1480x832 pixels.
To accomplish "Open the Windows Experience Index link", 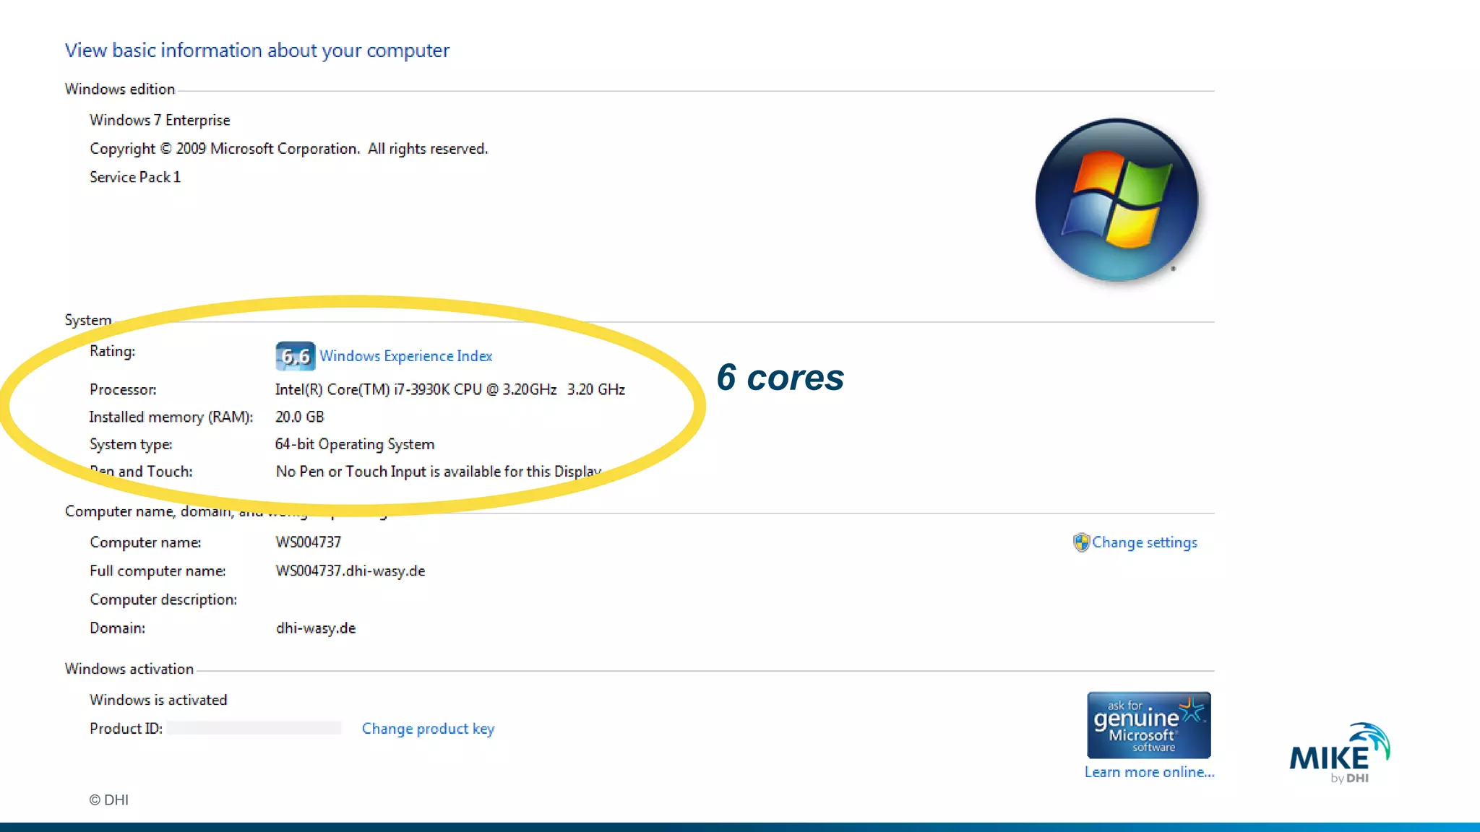I will pos(405,356).
